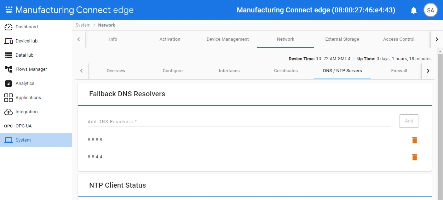Click the Up Time value
Viewport: 443px width, 200px height.
(404, 59)
